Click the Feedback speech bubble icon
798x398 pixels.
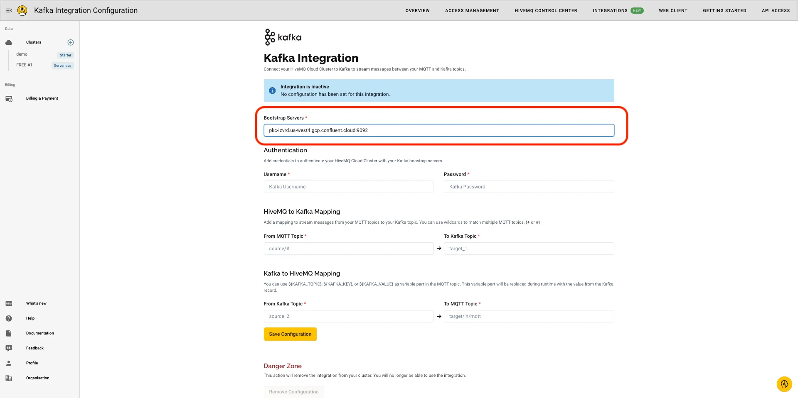[9, 348]
